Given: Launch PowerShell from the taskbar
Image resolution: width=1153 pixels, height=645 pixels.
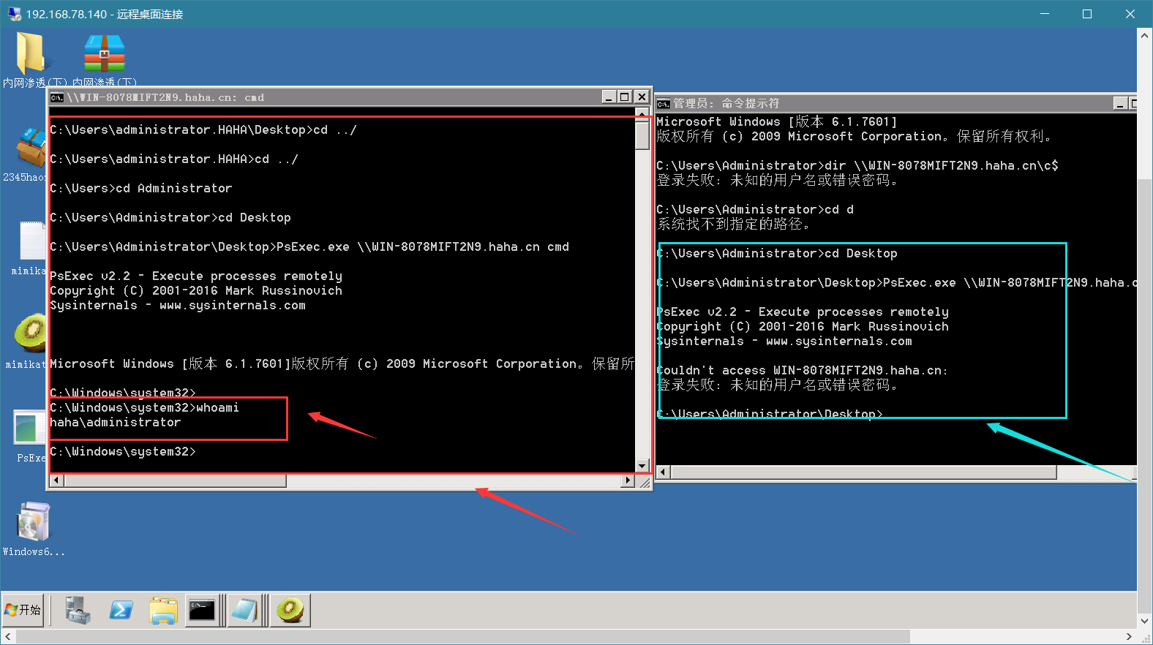Looking at the screenshot, I should (x=121, y=610).
